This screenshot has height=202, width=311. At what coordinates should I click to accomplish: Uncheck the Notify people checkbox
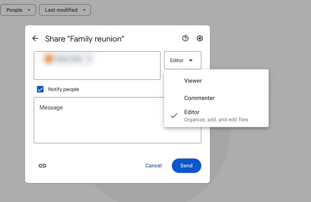pos(40,89)
